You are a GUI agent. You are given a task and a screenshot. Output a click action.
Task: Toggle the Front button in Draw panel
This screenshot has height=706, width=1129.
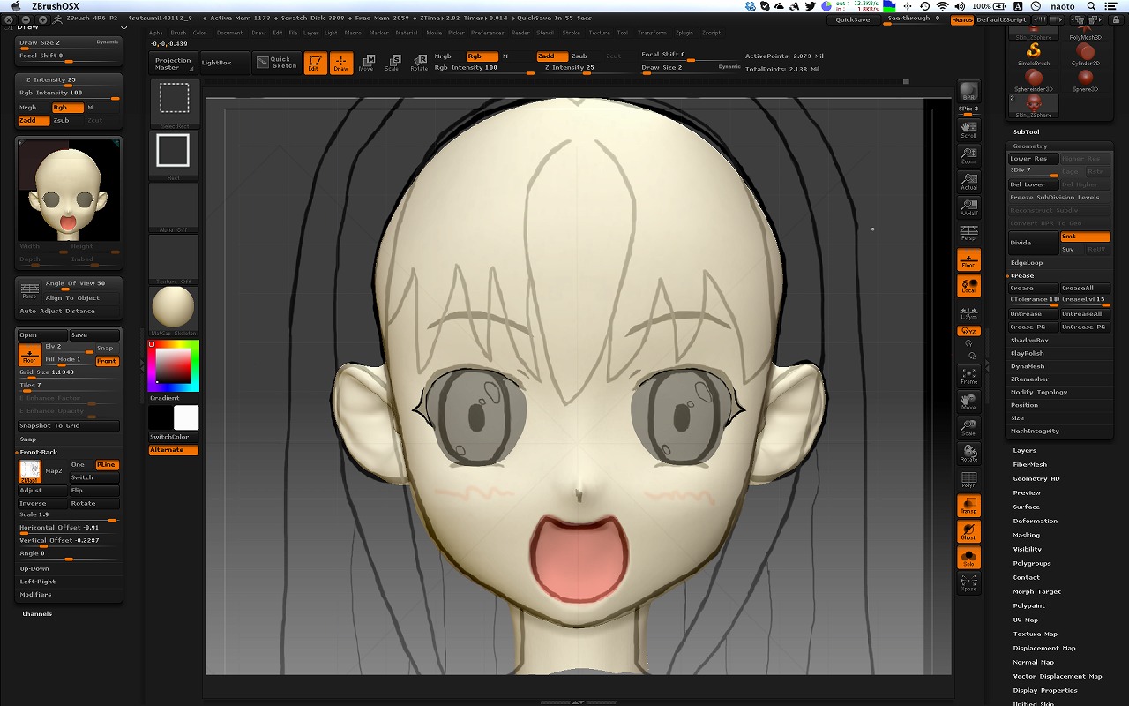tap(107, 361)
